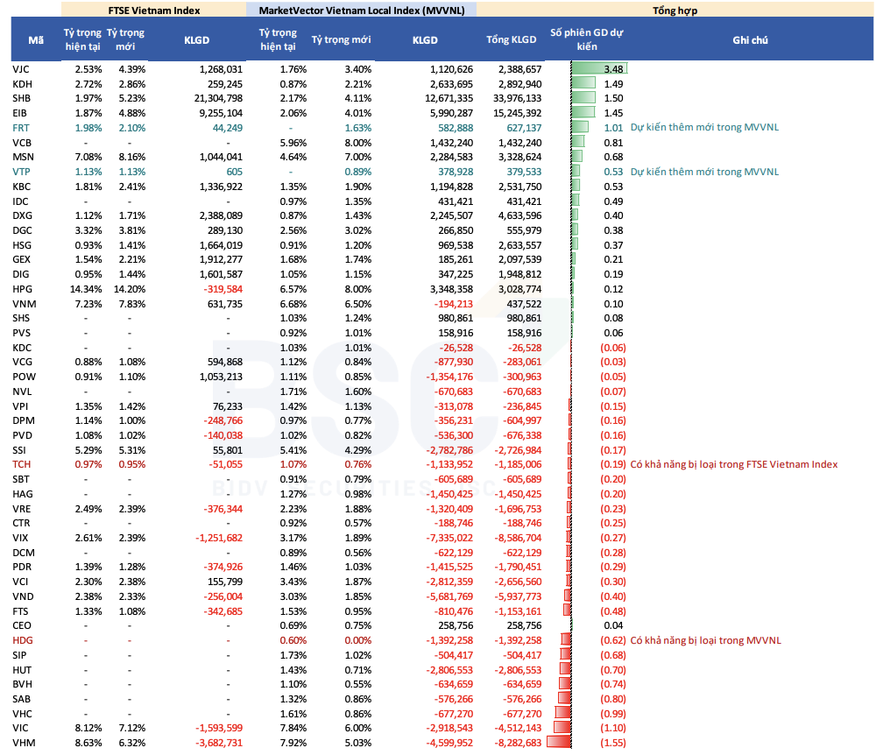Select HPG's negative FTSE KLGD value -319,584

pyautogui.click(x=223, y=289)
